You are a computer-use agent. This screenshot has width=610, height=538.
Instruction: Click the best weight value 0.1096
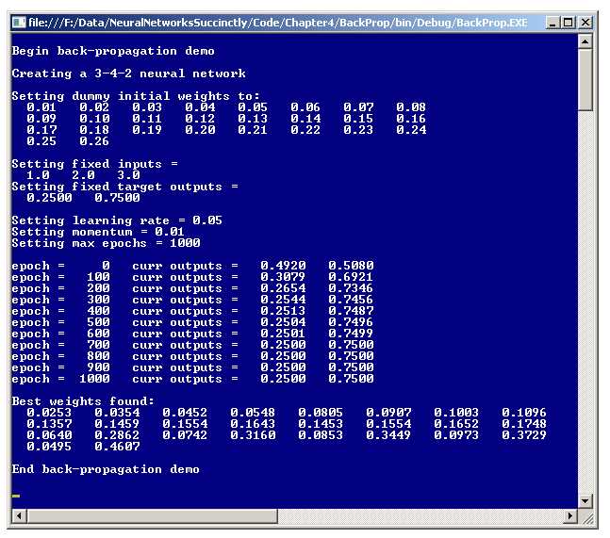click(x=524, y=413)
